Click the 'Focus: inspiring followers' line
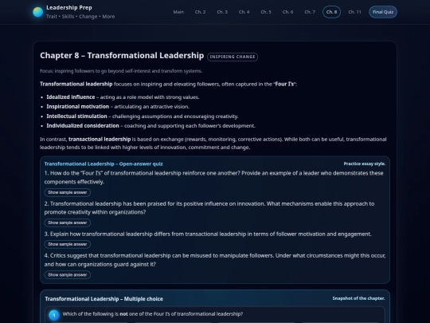 pyautogui.click(x=121, y=71)
